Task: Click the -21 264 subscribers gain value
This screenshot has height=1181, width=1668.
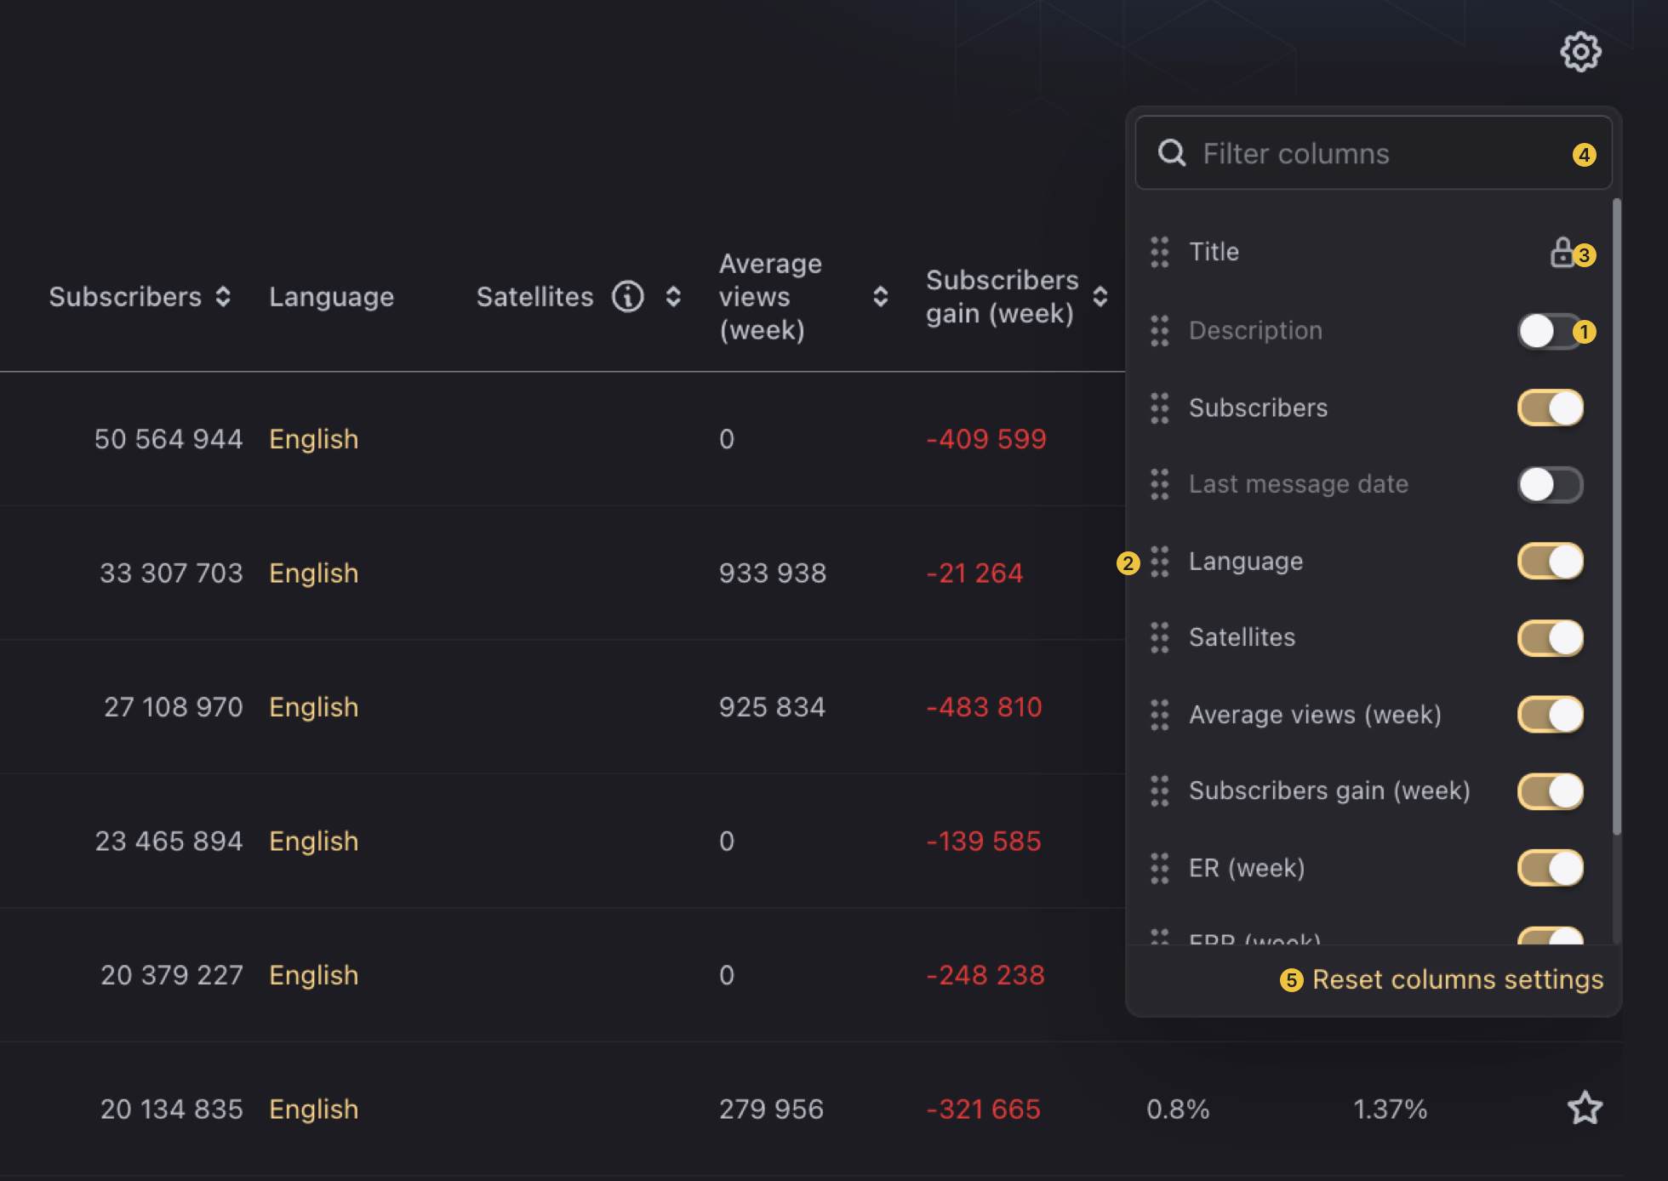Action: (x=974, y=573)
